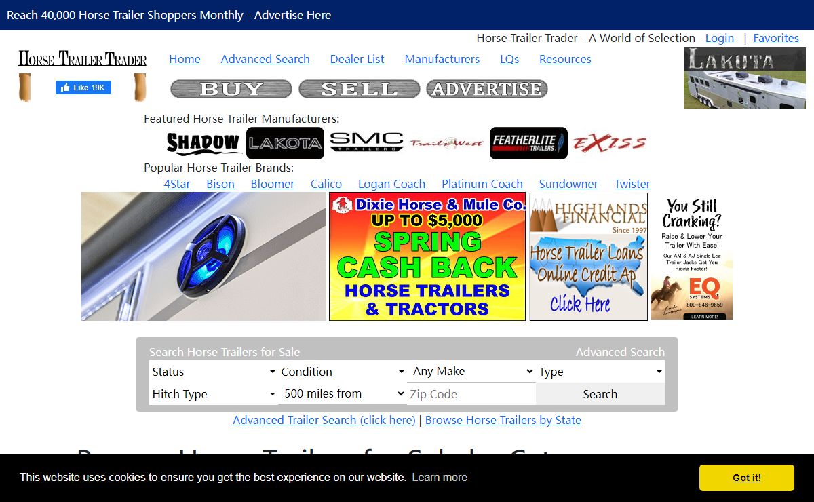Open the Twister brand link
This screenshot has height=502, width=814.
[632, 184]
